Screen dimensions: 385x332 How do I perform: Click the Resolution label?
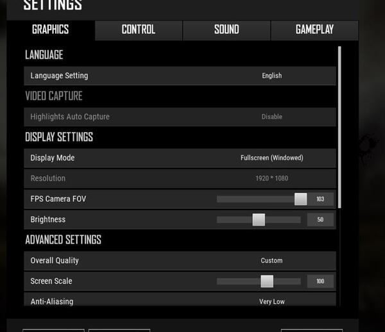pos(48,178)
